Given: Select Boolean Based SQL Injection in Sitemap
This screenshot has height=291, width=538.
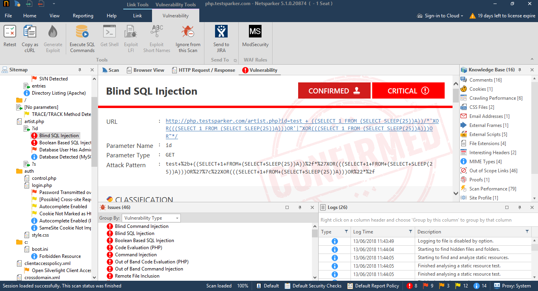Looking at the screenshot, I should point(61,143).
